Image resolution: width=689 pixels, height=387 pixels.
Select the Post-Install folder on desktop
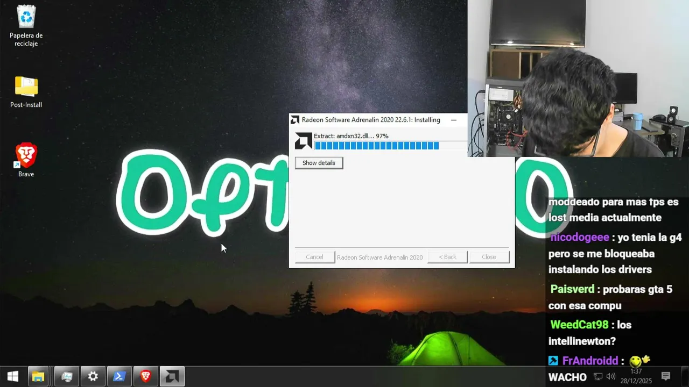(x=26, y=92)
